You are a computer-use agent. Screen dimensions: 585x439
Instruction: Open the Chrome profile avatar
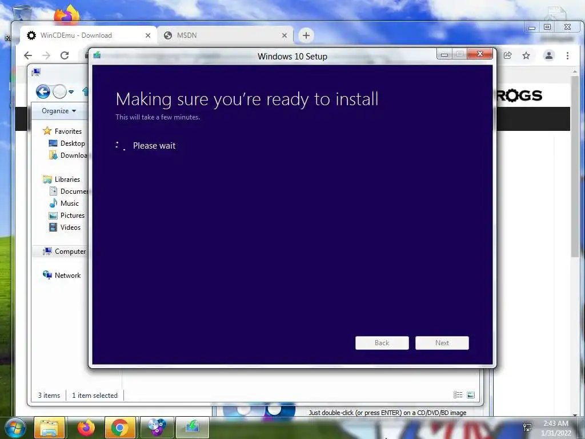[549, 55]
